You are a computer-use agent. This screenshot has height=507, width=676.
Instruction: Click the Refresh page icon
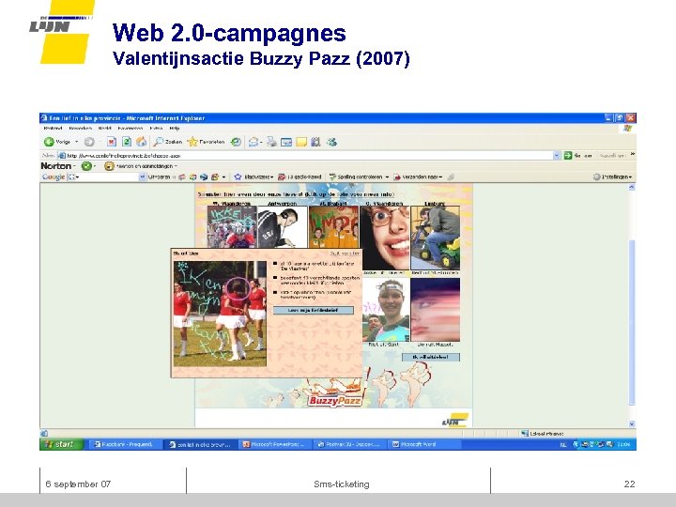127,142
